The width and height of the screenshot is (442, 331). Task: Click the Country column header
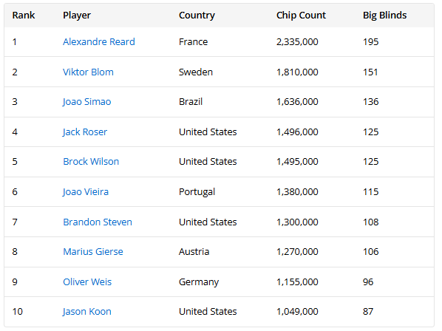coord(197,16)
